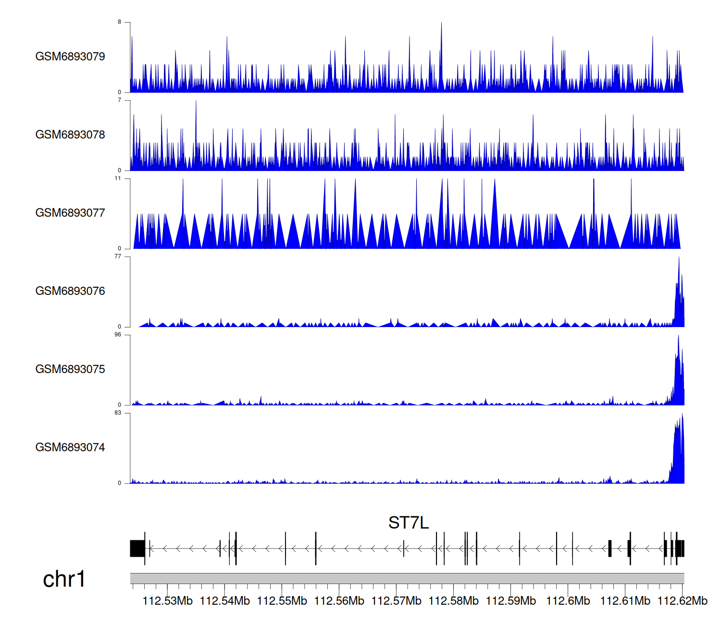Click the 112.6Mb coordinate label

click(x=568, y=601)
